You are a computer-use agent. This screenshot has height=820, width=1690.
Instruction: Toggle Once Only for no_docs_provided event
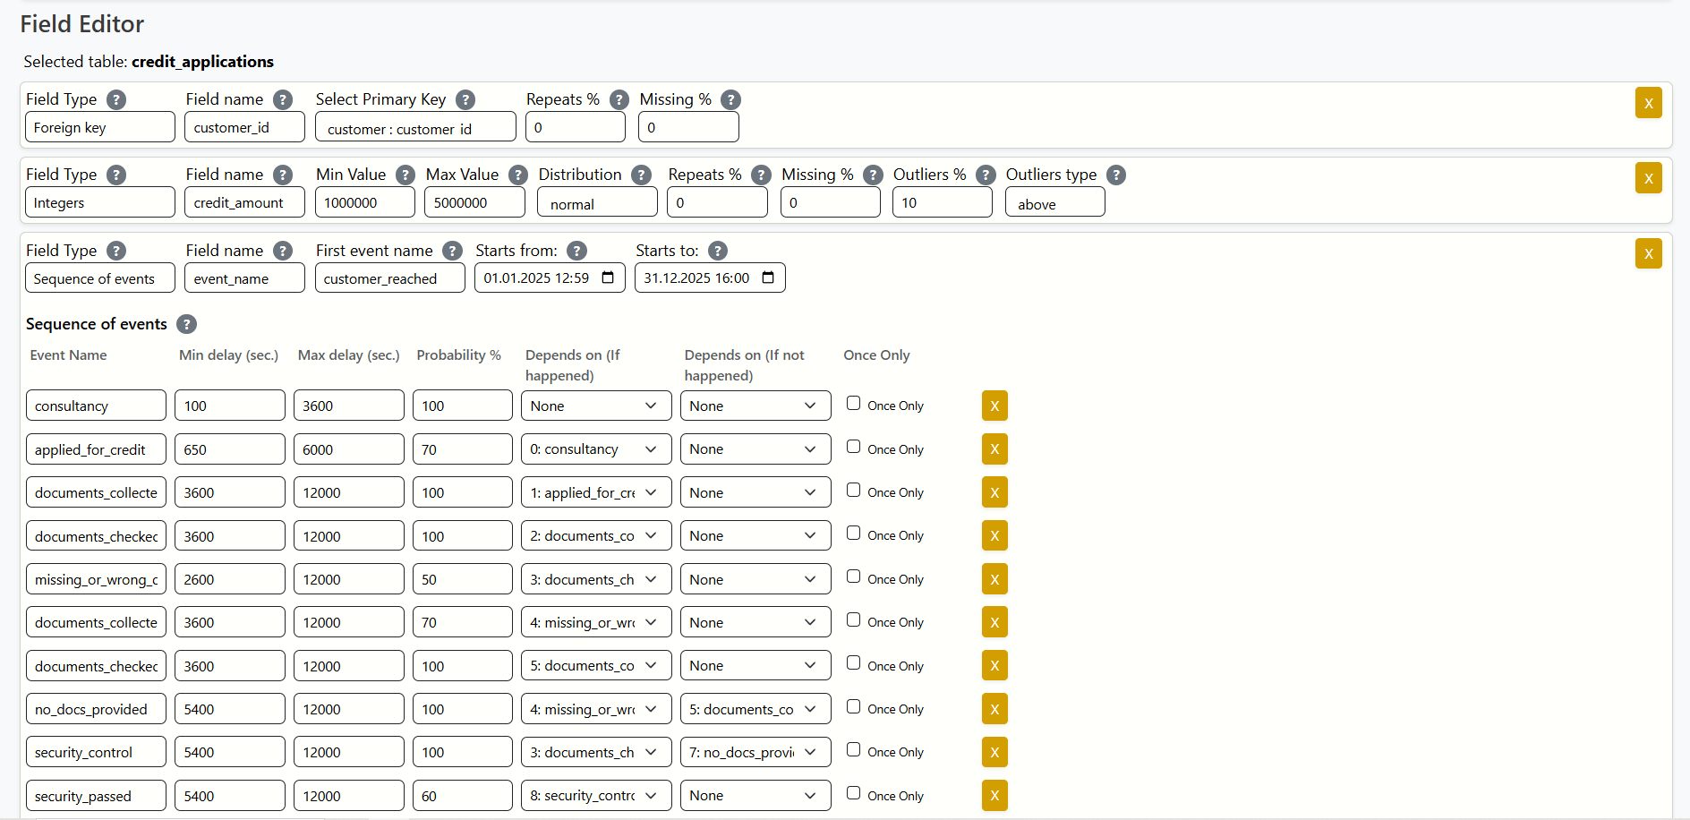coord(853,707)
